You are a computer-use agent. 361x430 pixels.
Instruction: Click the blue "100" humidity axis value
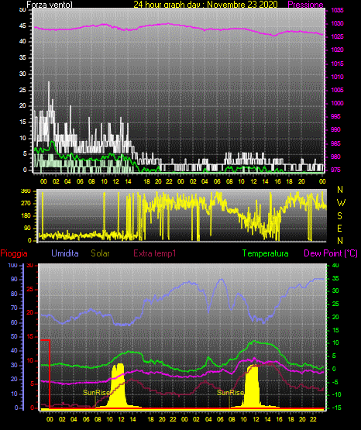[x=13, y=266]
